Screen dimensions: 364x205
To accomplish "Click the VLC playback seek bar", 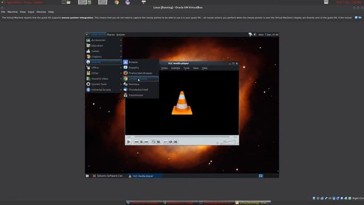I will 182,137.
